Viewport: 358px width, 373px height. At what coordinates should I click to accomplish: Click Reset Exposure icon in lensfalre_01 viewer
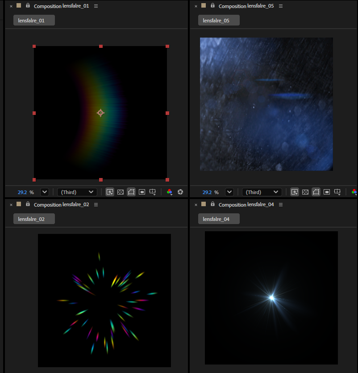180,192
